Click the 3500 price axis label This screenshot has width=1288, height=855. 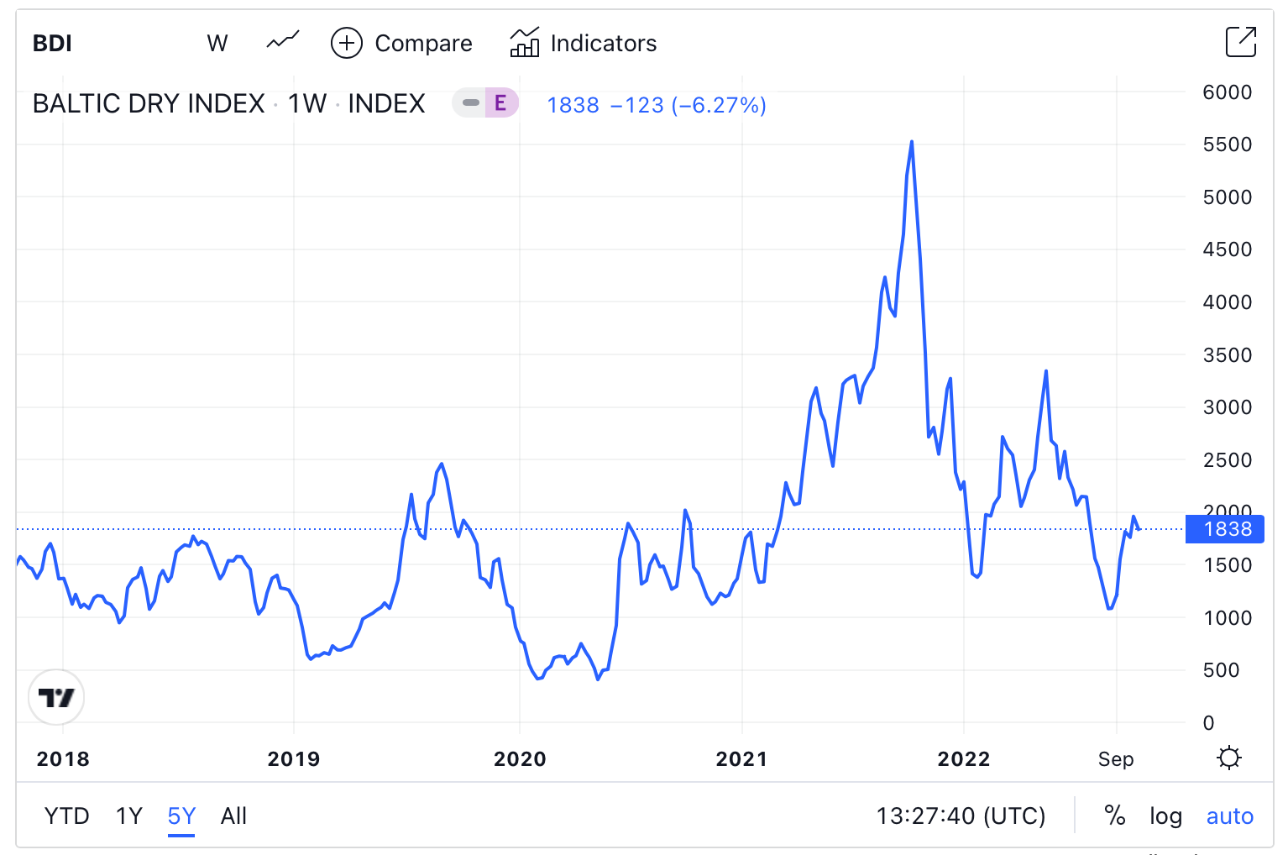pyautogui.click(x=1227, y=355)
